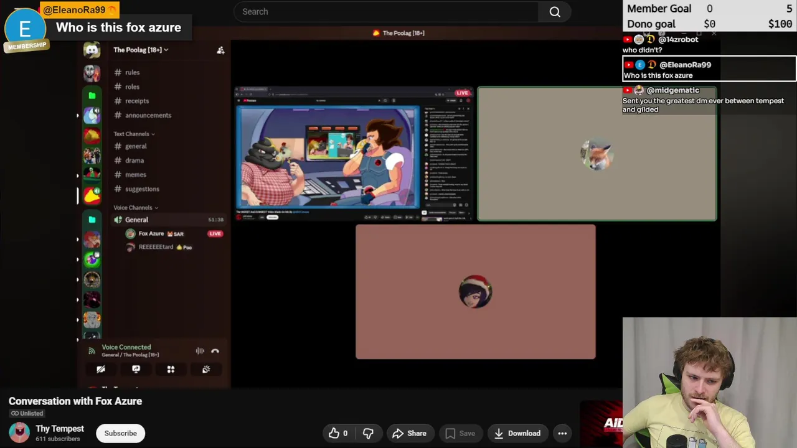Open Fox Azure's live stream tile

coord(354,154)
